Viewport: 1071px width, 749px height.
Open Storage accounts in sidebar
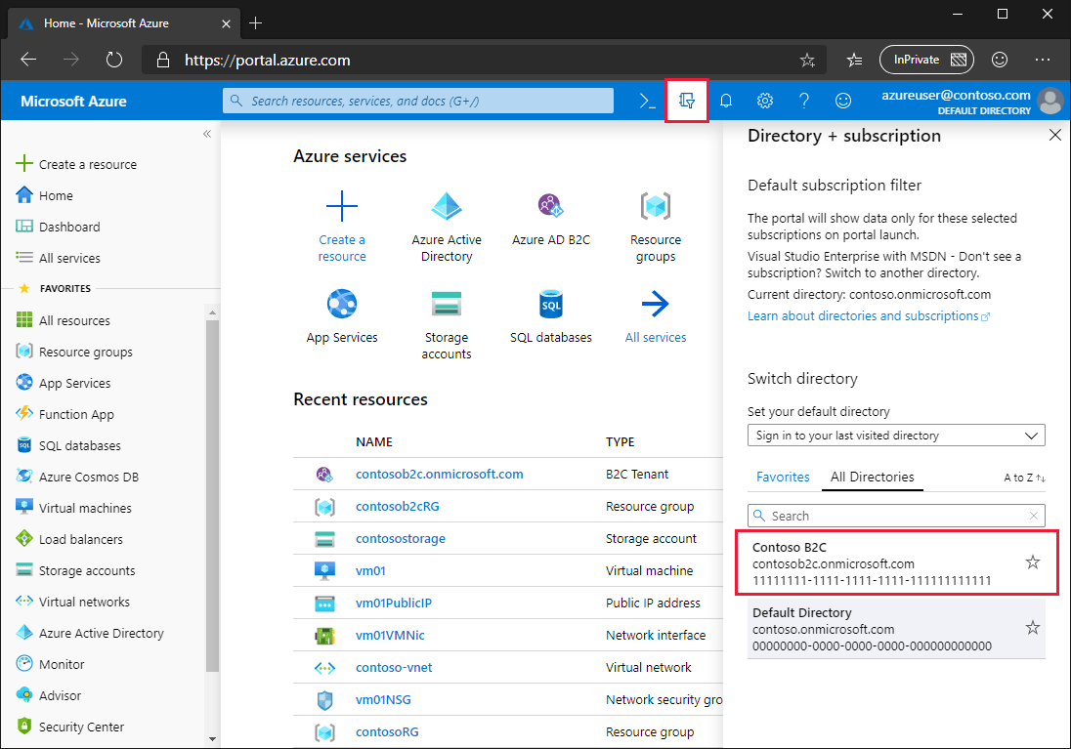(76, 570)
